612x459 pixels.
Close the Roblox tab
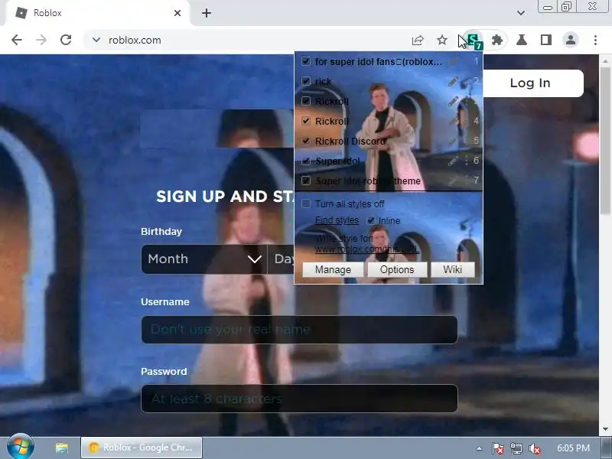(177, 13)
